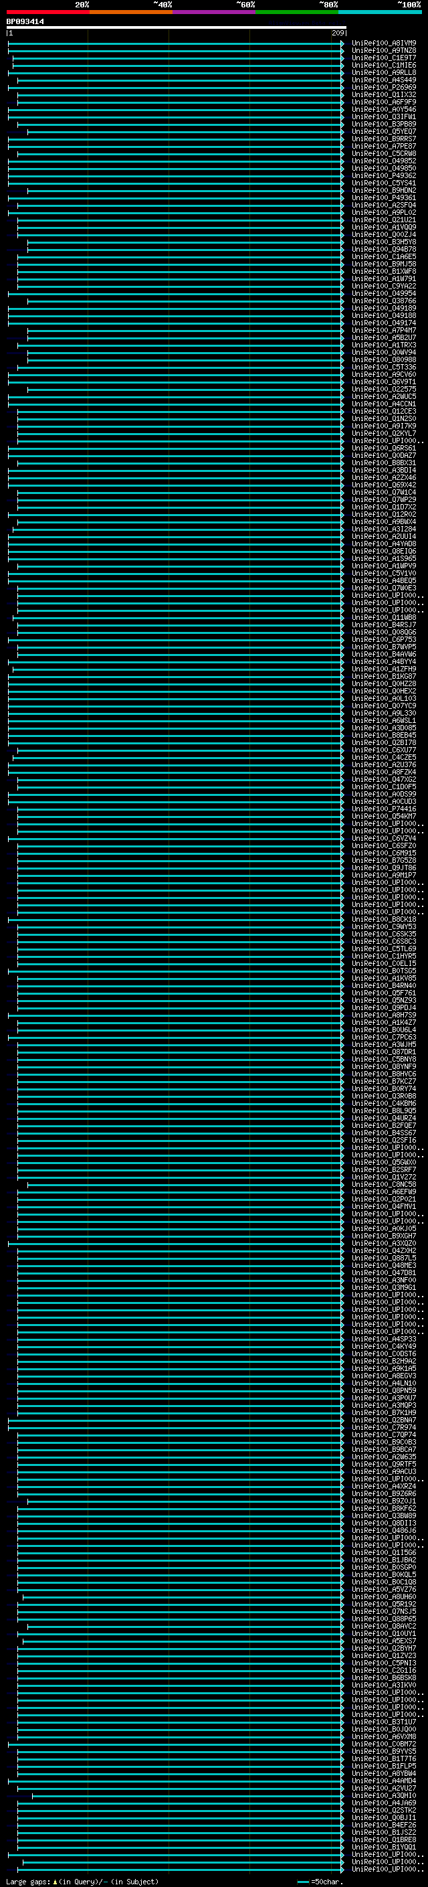Click the UniRef100_A1W791 label
Screen dimensions: 428x1887
384,278
